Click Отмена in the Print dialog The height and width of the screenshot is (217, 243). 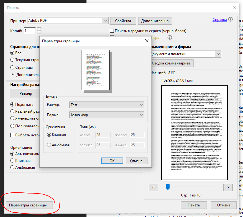coord(223,205)
